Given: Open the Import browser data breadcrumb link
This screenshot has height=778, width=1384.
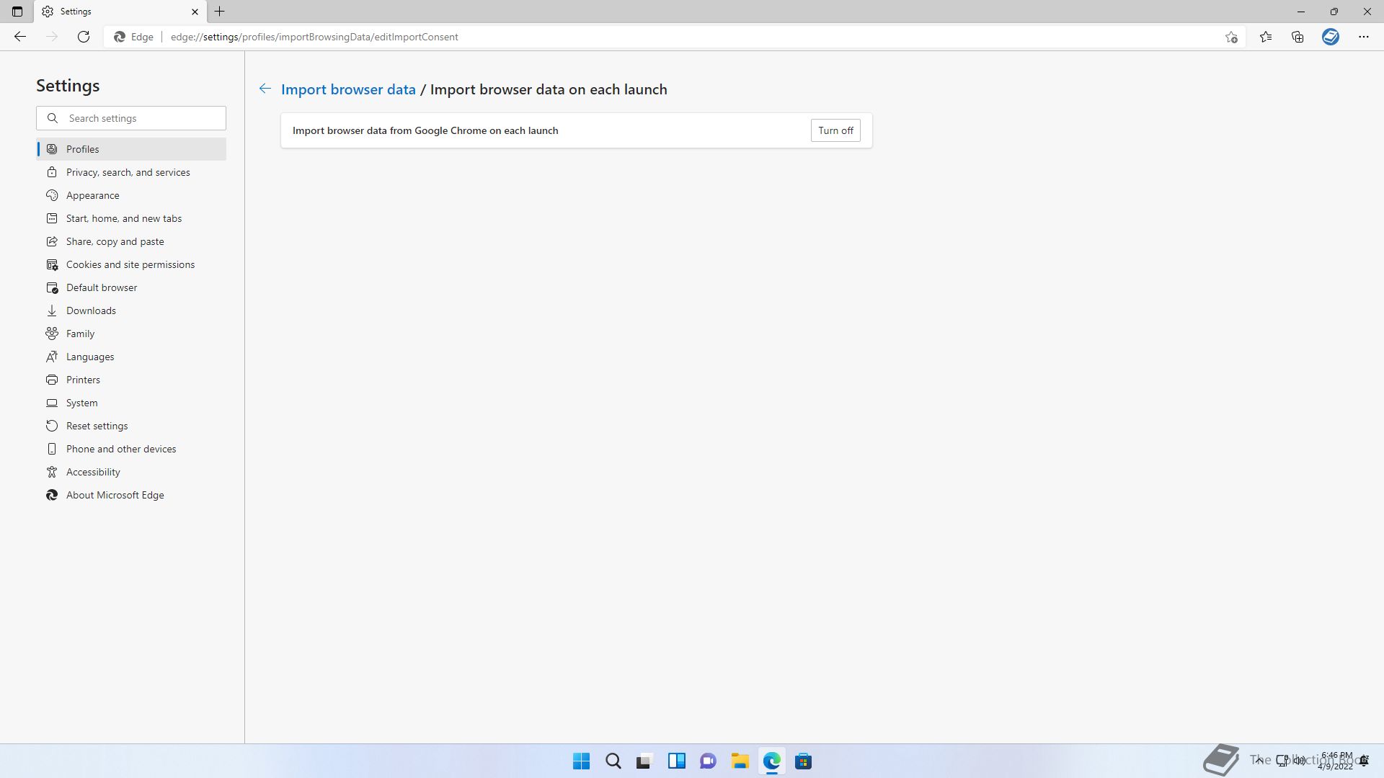Looking at the screenshot, I should (x=348, y=89).
